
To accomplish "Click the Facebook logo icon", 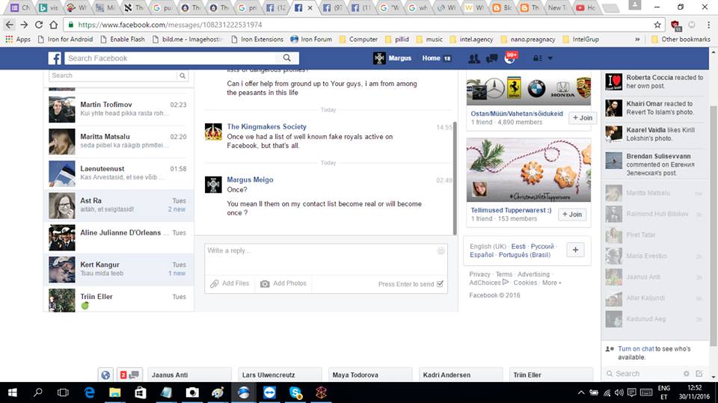I will click(x=55, y=58).
